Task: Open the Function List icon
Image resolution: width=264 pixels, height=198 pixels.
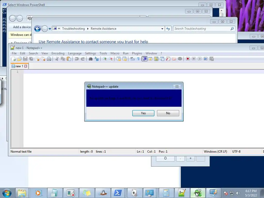Action: click(168, 59)
